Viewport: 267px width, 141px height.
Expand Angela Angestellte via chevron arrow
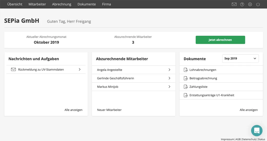tap(169, 70)
